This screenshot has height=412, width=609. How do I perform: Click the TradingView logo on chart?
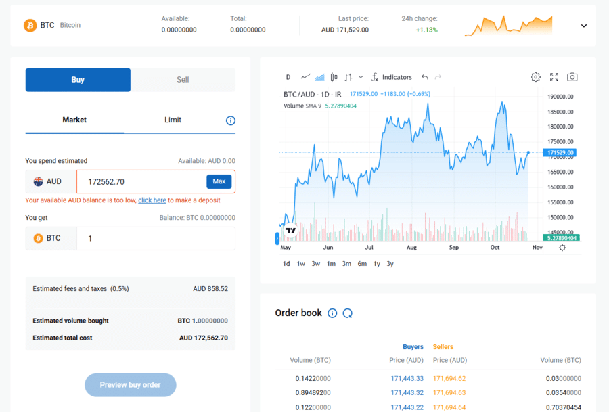(290, 230)
